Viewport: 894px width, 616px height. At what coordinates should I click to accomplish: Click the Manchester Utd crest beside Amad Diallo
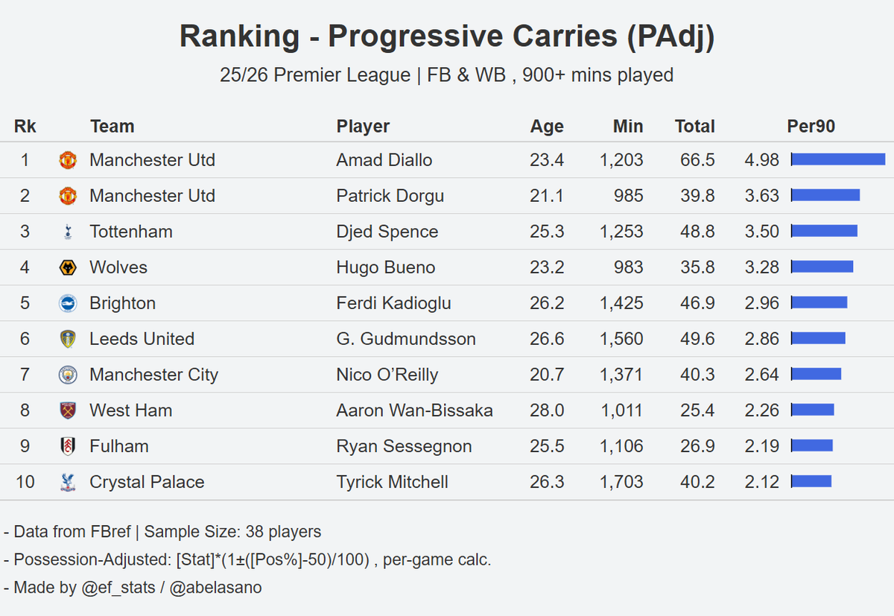pos(68,160)
